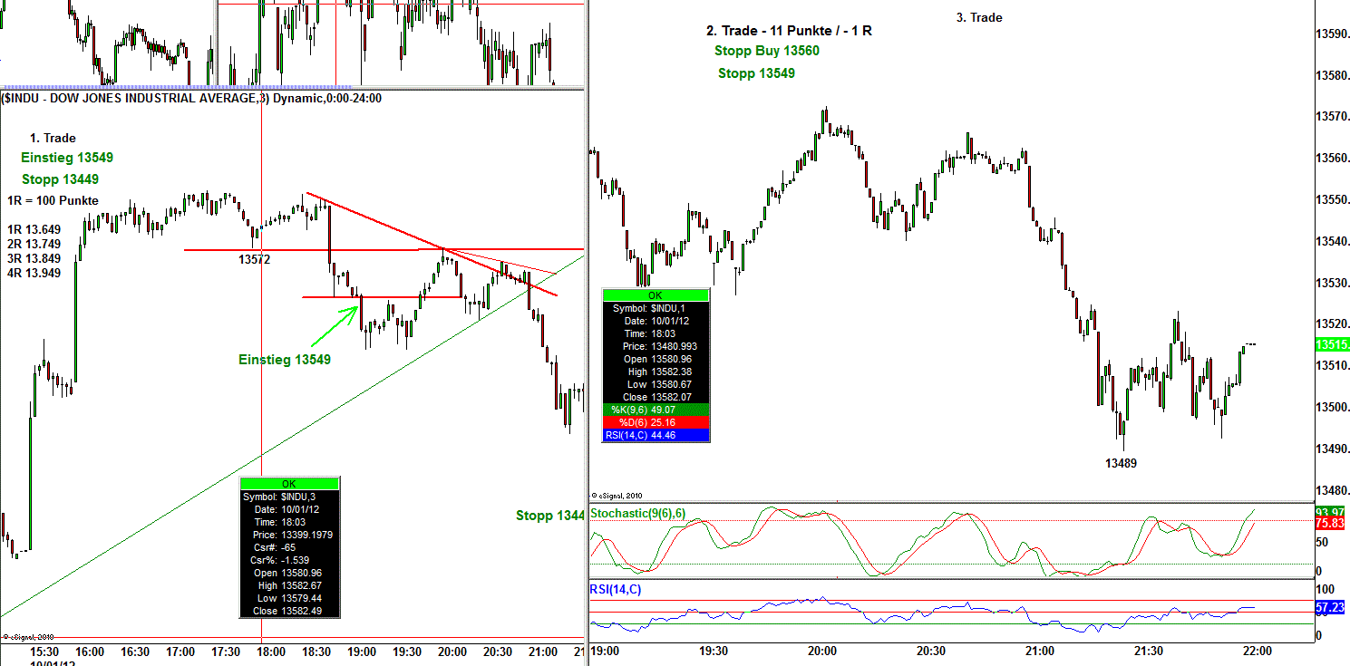Click the 13489 low price label

point(1121,463)
